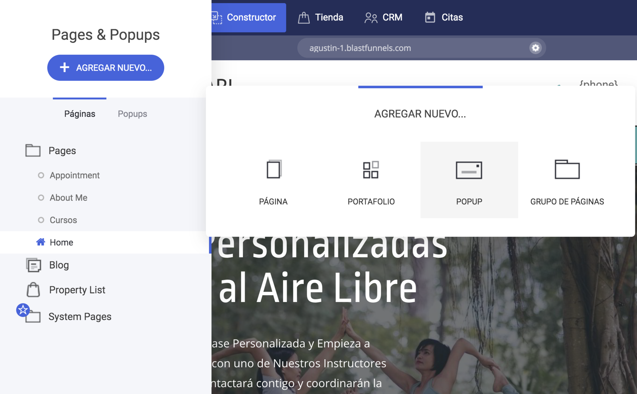Expand the System Pages folder

[80, 317]
